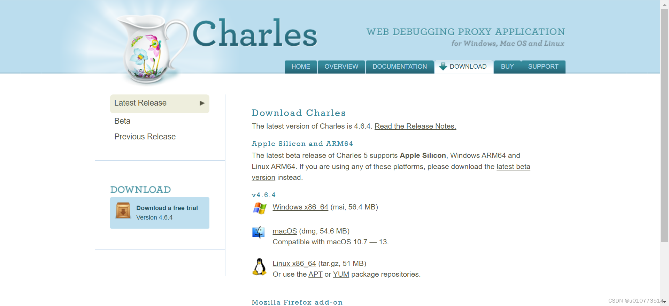This screenshot has height=306, width=669.
Task: Click the Charles jug logo image
Action: [152, 49]
